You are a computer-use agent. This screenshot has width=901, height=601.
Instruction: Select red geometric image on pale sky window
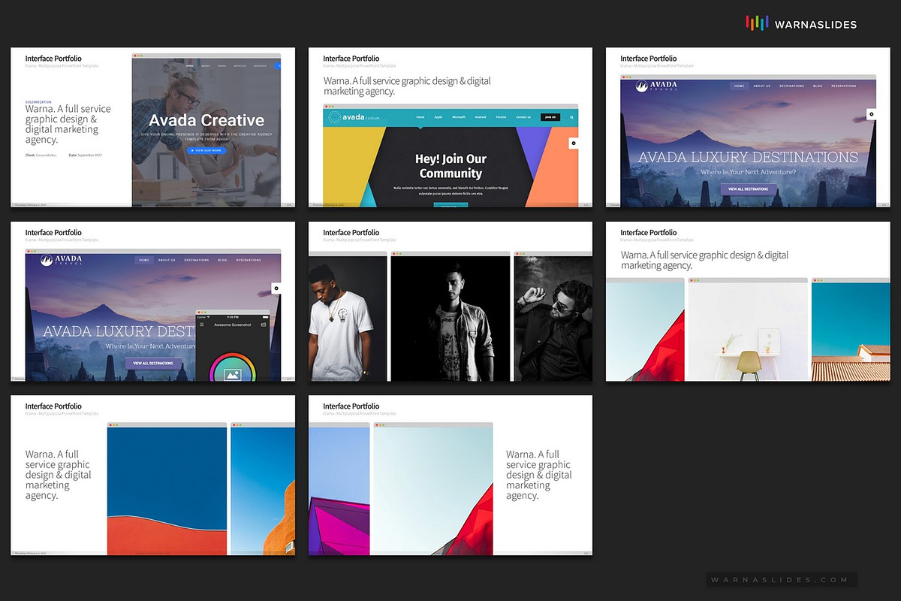pyautogui.click(x=433, y=491)
